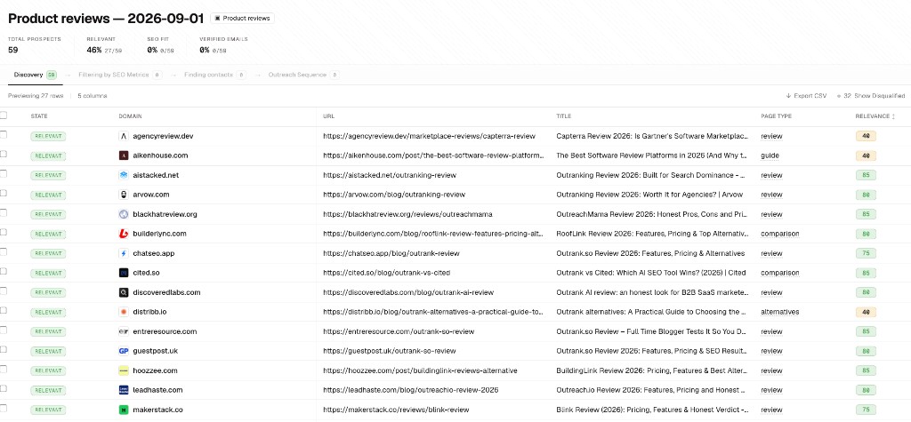
Task: Switch to the Finding contacts tab
Action: coord(215,75)
